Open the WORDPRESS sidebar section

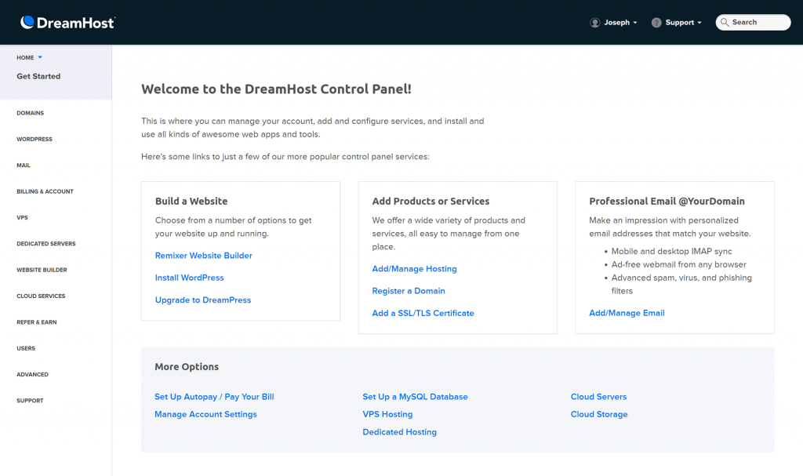pos(35,140)
